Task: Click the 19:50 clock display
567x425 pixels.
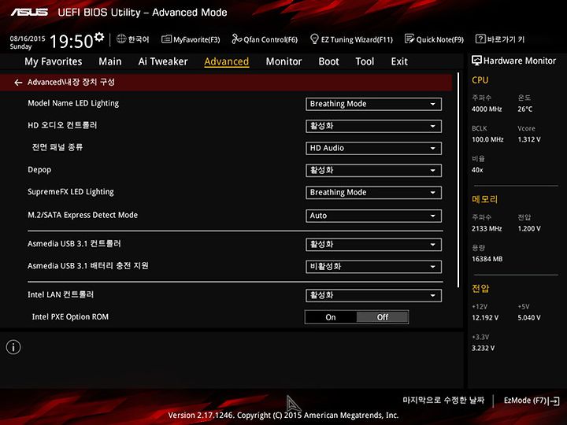Action: click(x=71, y=41)
